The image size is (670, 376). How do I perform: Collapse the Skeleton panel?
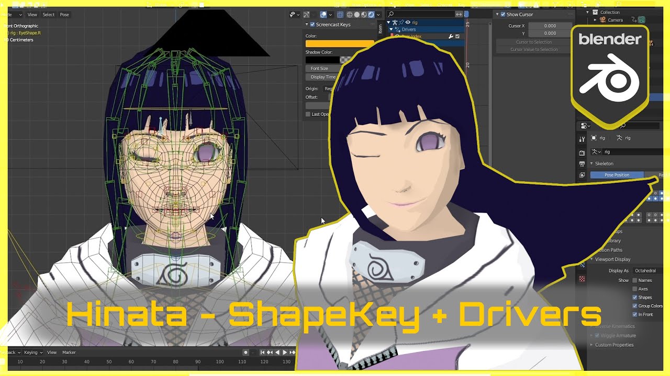click(x=592, y=163)
